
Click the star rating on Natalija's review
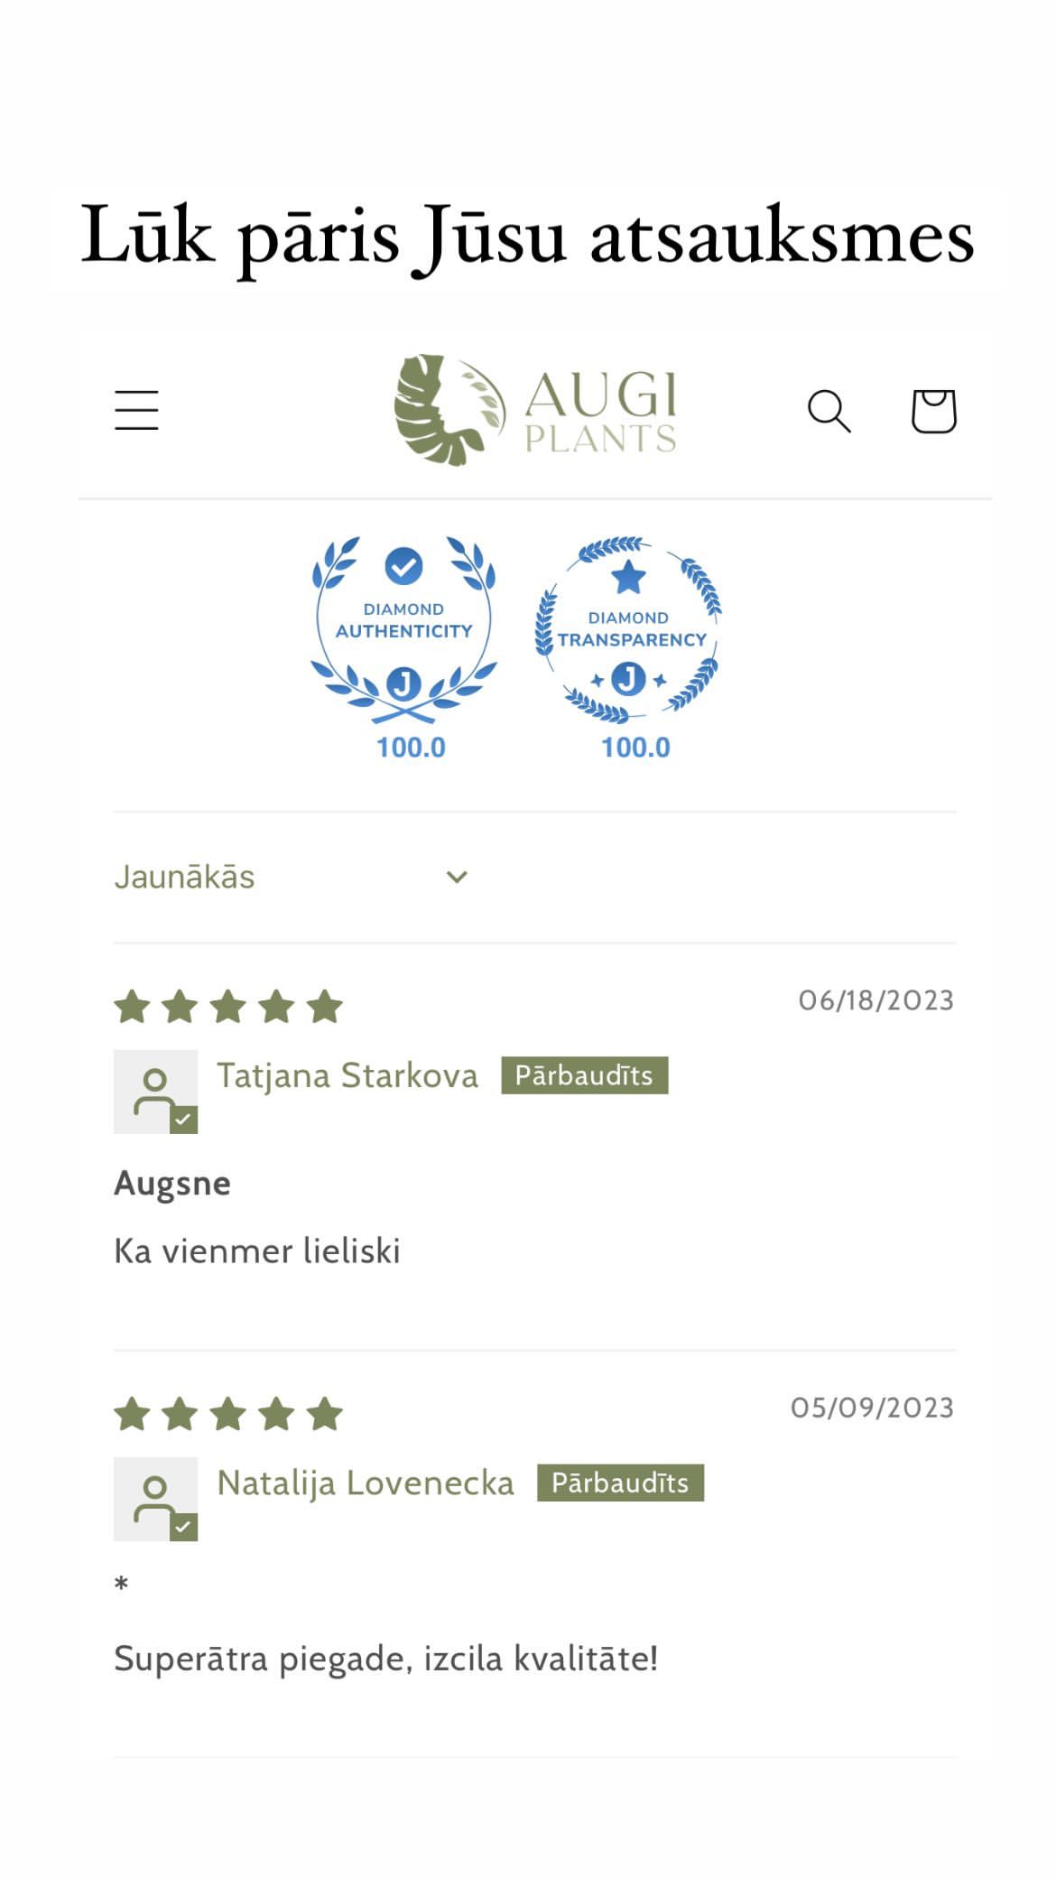228,1414
